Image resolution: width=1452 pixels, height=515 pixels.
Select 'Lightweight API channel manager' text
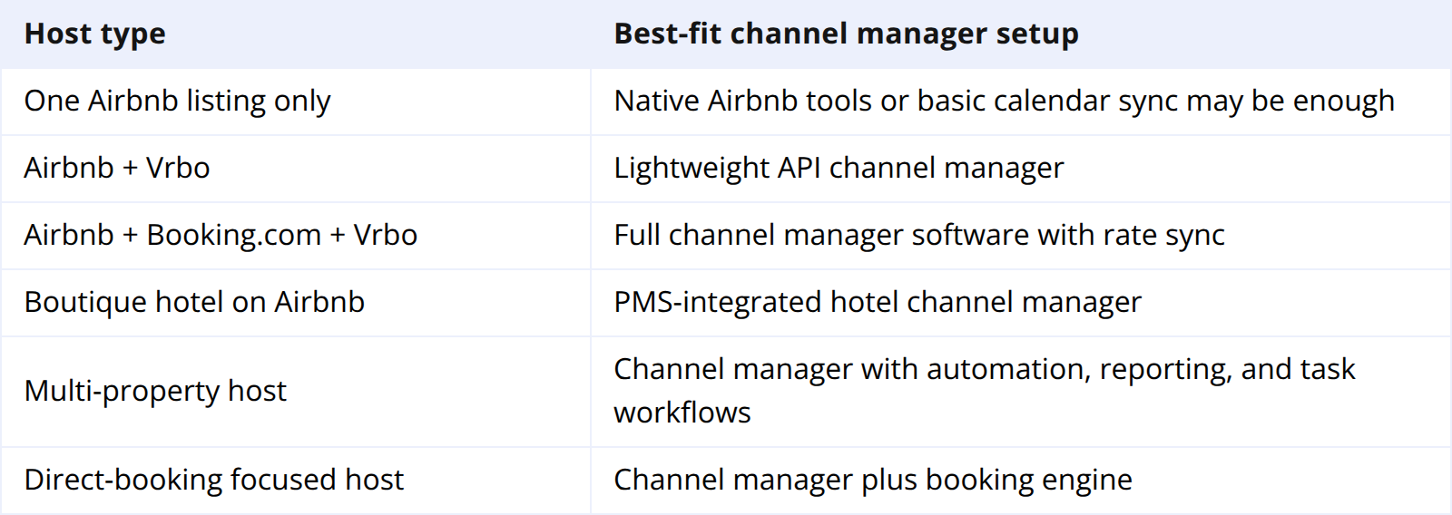click(839, 169)
